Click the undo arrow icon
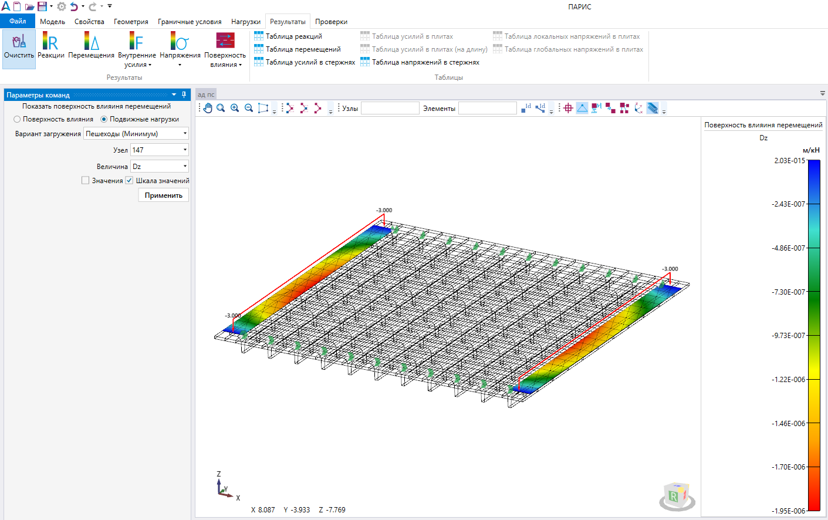 click(x=74, y=6)
